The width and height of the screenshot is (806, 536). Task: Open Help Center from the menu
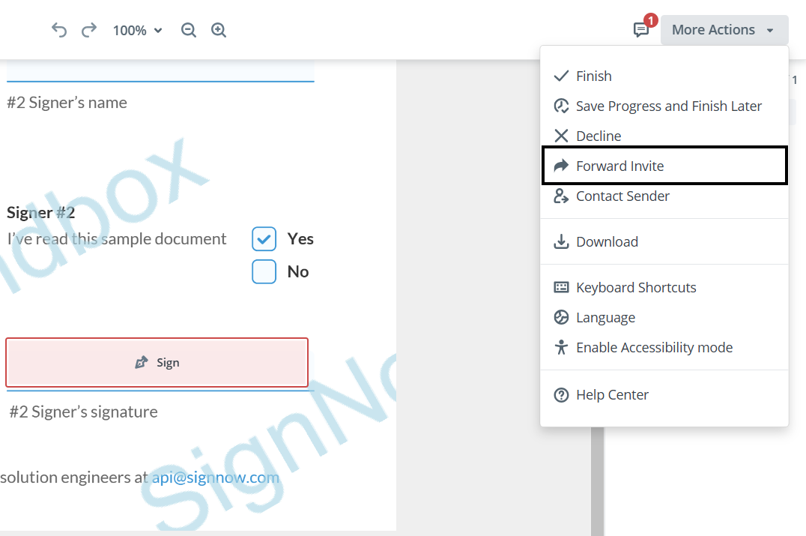[x=664, y=395]
